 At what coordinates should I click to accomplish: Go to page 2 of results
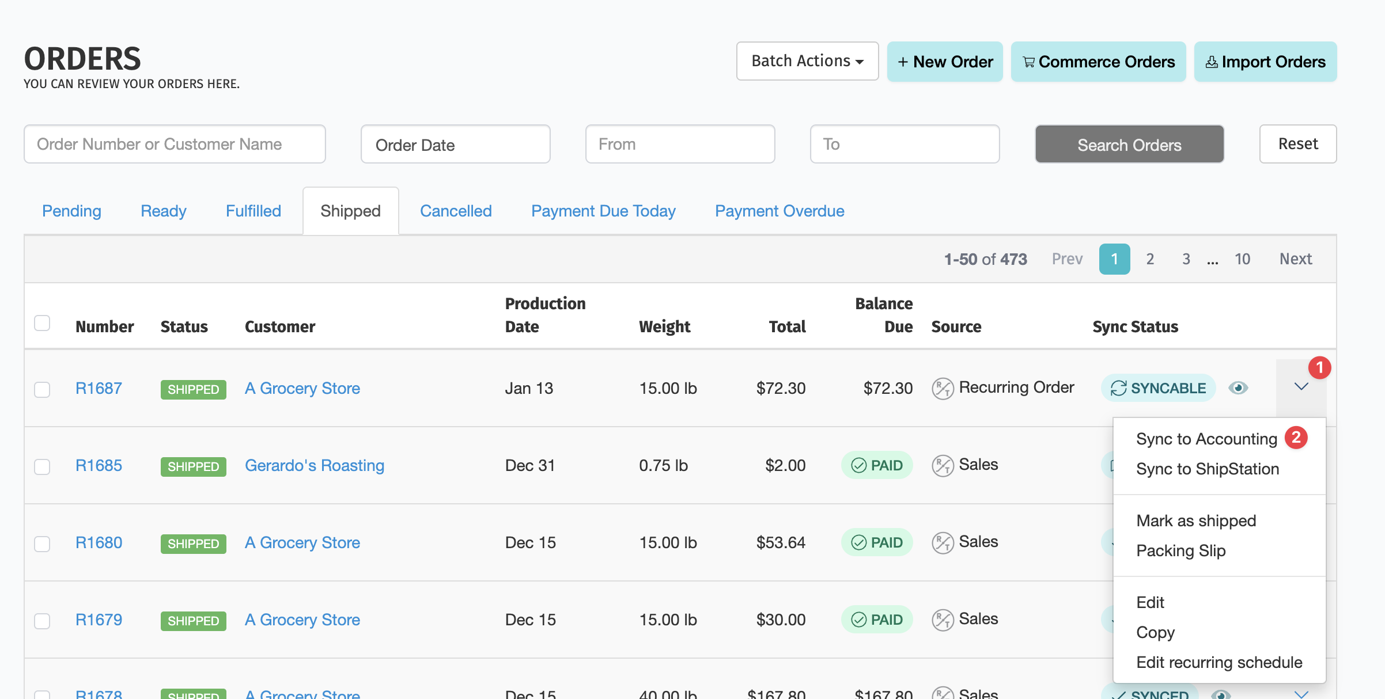pos(1150,259)
